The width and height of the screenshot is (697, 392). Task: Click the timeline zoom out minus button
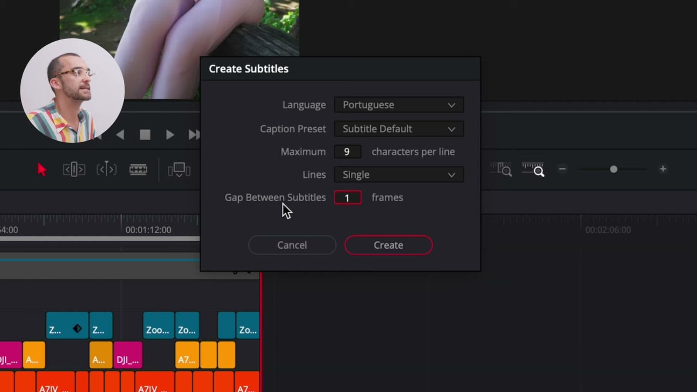[562, 169]
